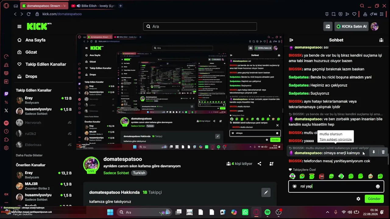Edit the channel About section

click(266, 192)
